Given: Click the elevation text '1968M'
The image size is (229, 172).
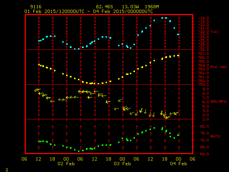Looking at the screenshot, I should click(152, 7).
